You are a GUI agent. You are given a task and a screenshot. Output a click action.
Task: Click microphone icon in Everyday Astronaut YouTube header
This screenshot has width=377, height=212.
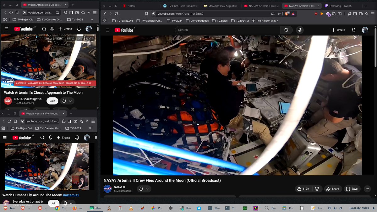[50, 138]
